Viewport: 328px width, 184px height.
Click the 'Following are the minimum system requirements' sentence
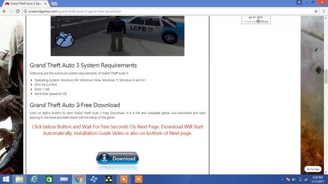(79, 73)
